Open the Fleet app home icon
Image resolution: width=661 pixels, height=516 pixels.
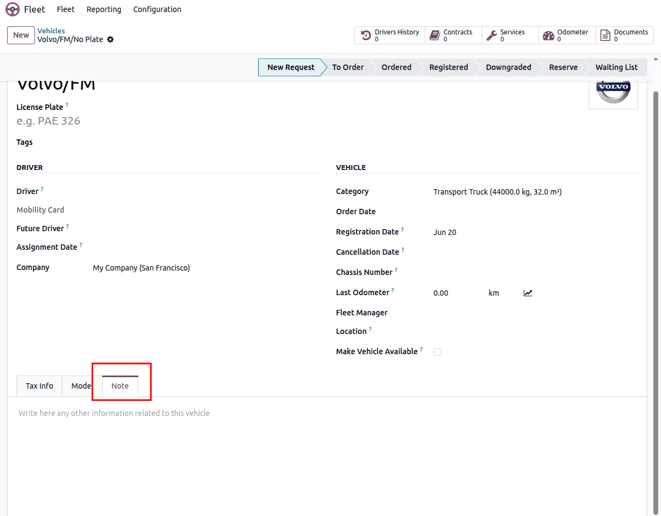point(13,9)
